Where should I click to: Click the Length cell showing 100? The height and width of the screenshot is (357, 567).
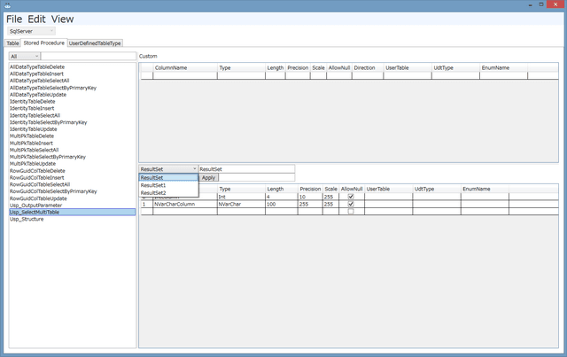tap(282, 204)
